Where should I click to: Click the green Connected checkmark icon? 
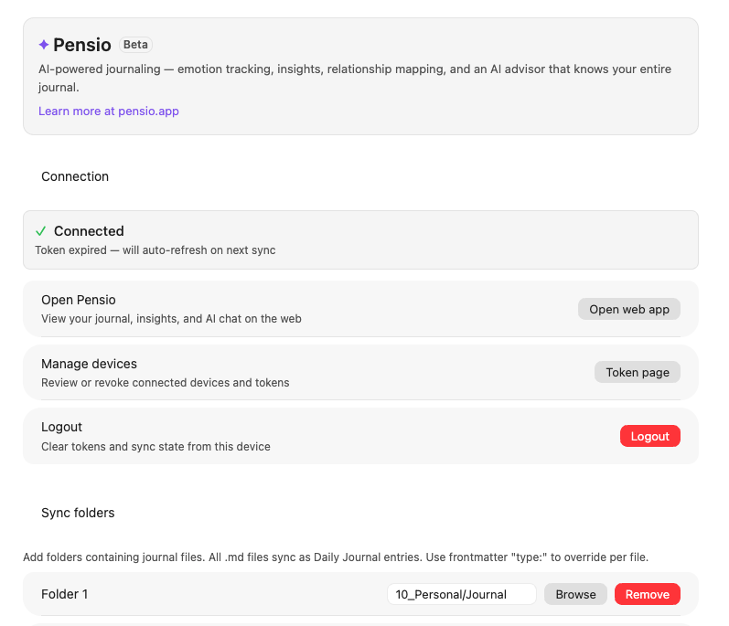tap(41, 231)
